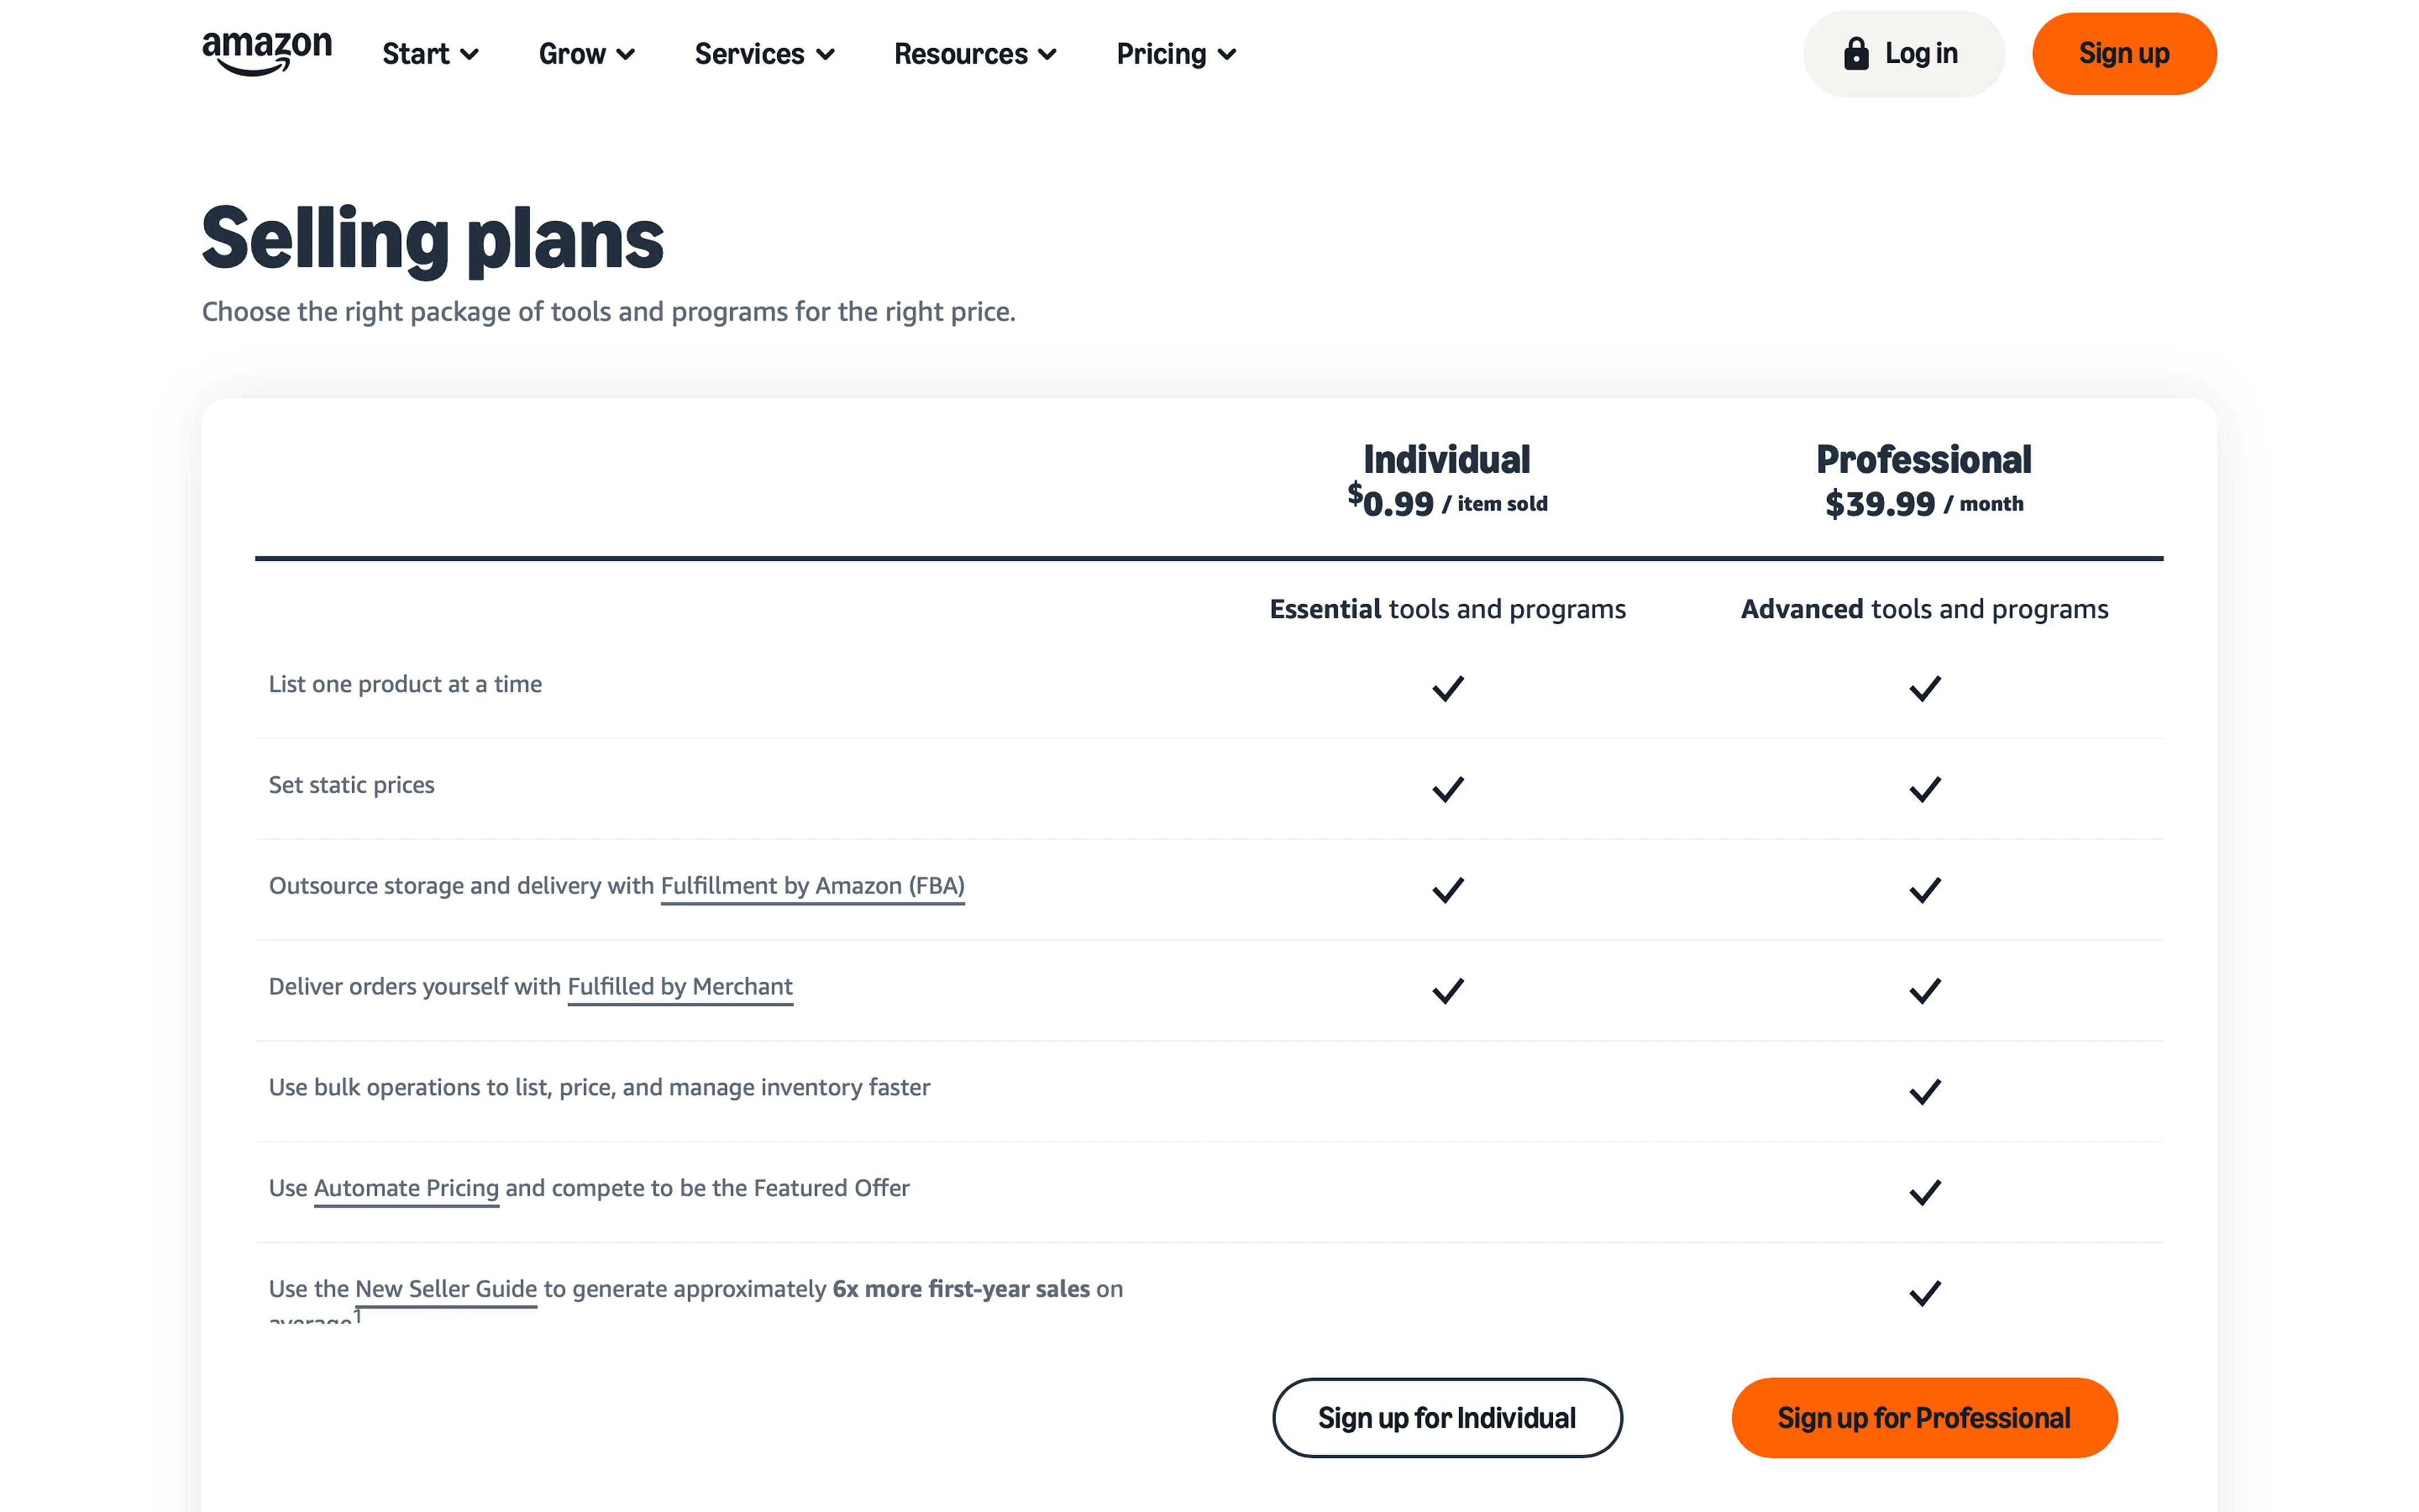Screen dimensions: 2419x1512
Task: Open the Automate Pricing link
Action: click(x=406, y=1188)
